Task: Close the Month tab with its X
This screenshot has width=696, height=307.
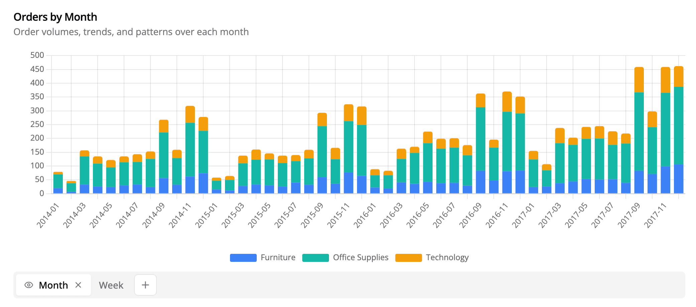Action: pos(78,285)
